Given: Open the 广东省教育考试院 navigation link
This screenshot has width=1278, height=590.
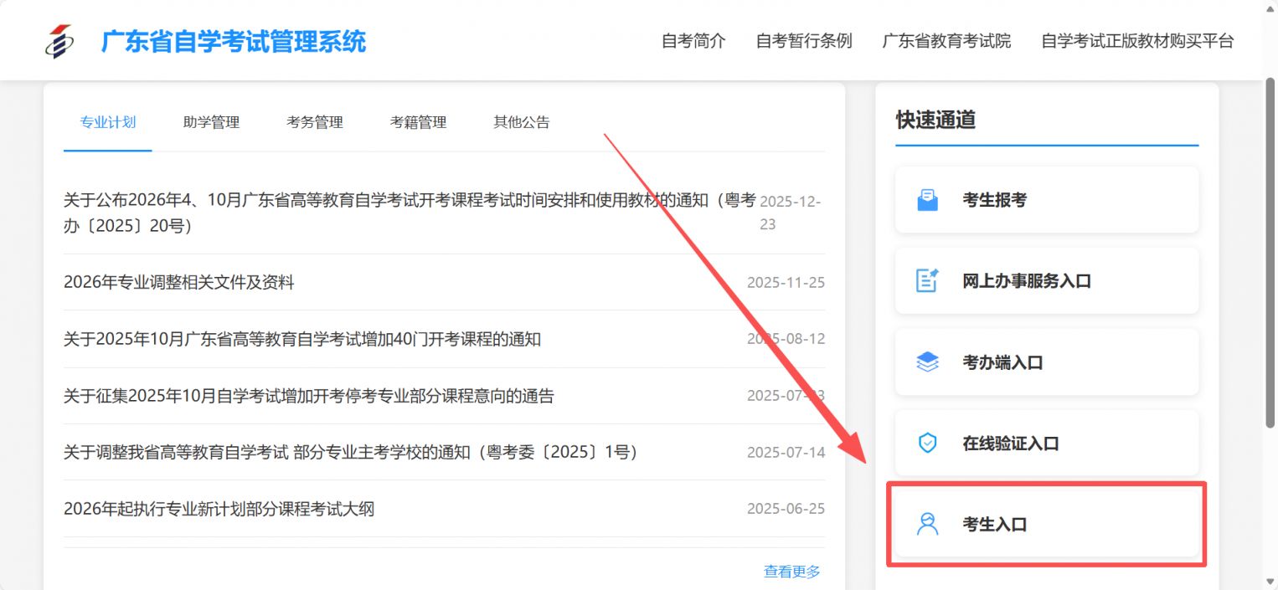Looking at the screenshot, I should tap(946, 41).
